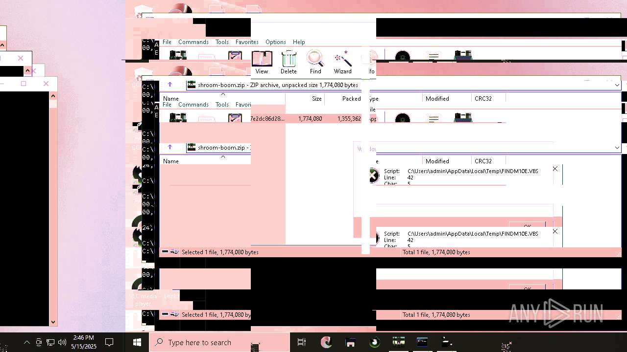Open the fully visible Favorites menu
This screenshot has height=352, width=627.
click(247, 42)
